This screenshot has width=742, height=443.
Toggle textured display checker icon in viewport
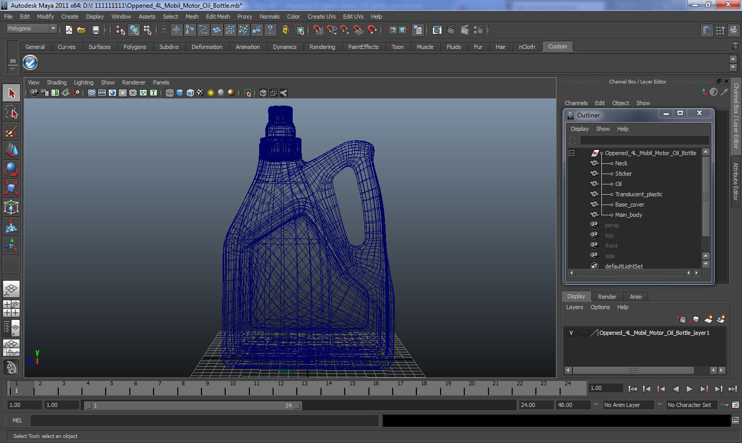coord(200,93)
